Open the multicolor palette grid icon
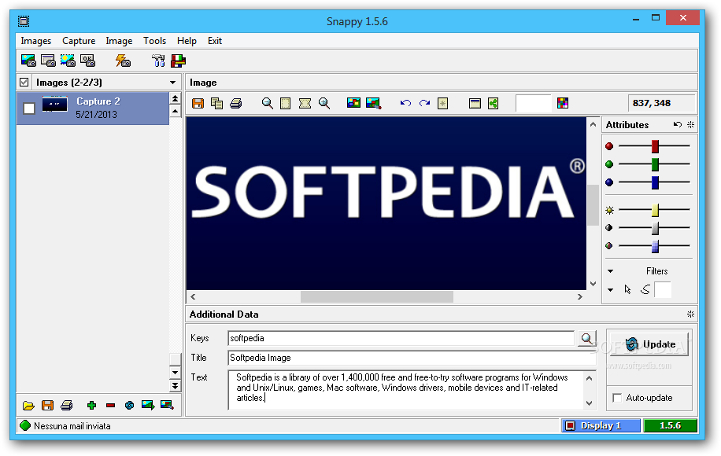The image size is (721, 456). [563, 103]
